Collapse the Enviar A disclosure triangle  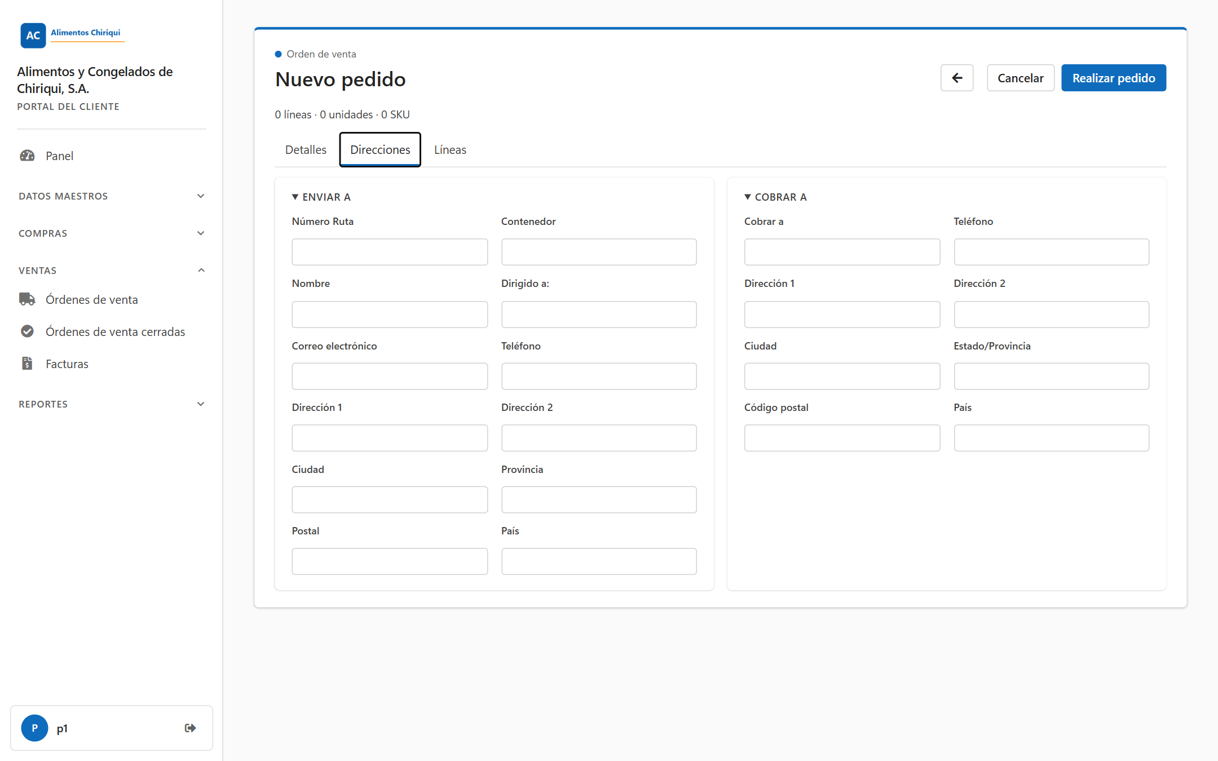click(x=295, y=197)
